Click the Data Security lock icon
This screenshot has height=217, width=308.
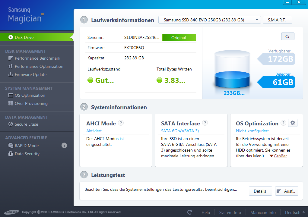tap(11, 154)
